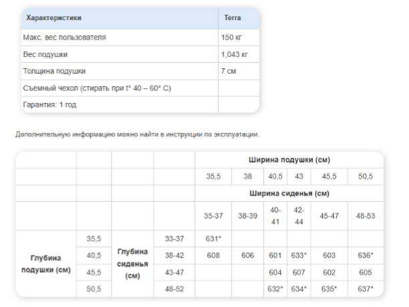Click the 43-47 seat depth range
The height and width of the screenshot is (307, 409).
(173, 272)
